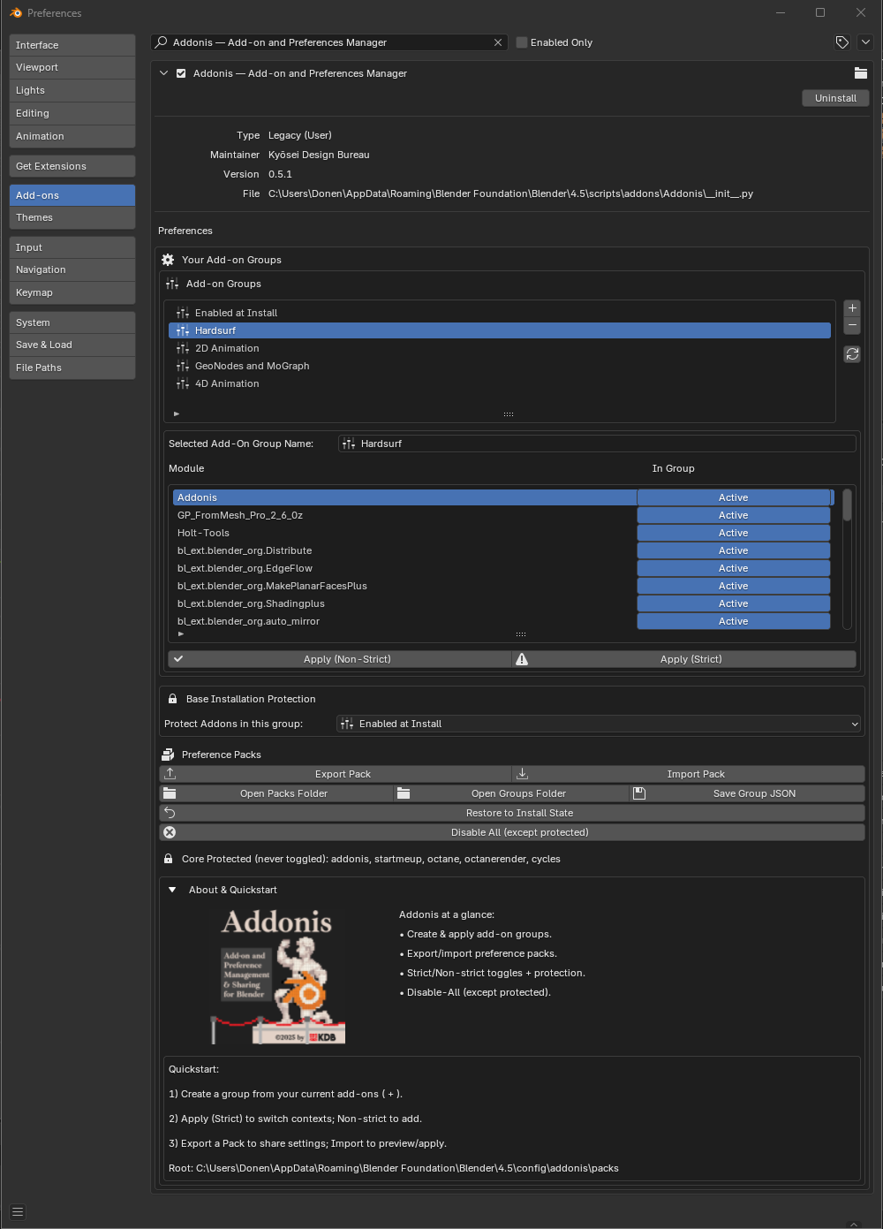Image resolution: width=883 pixels, height=1229 pixels.
Task: Open Protect Addons group dropdown
Action: (599, 724)
